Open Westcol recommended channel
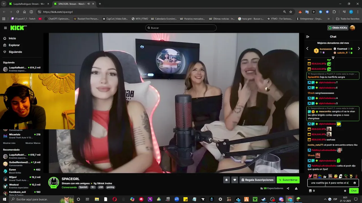Viewport: 362px width, 203px height. point(22,186)
